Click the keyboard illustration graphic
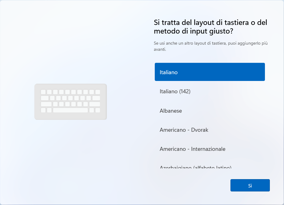The height and width of the screenshot is (205, 284). [x=70, y=102]
